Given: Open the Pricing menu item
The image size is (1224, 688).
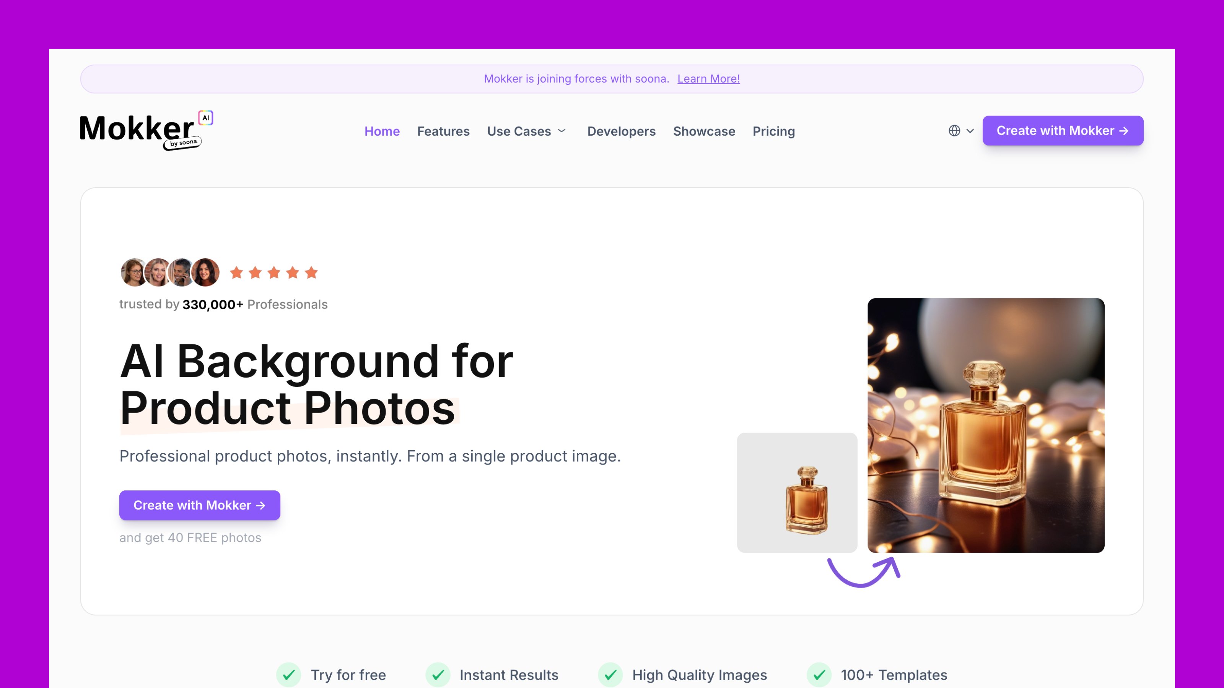Looking at the screenshot, I should [x=773, y=131].
